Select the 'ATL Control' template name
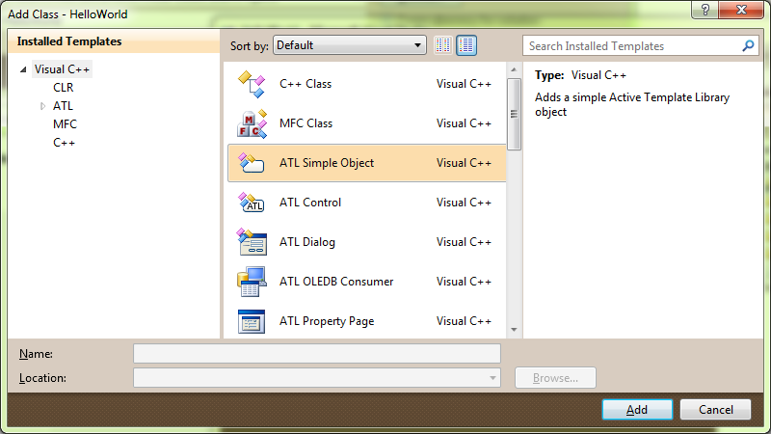The image size is (771, 434). click(x=309, y=203)
